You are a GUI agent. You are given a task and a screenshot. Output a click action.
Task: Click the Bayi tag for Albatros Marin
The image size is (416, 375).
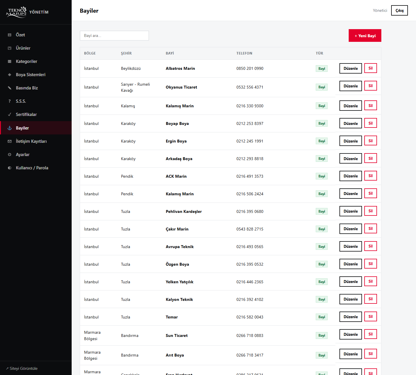322,68
